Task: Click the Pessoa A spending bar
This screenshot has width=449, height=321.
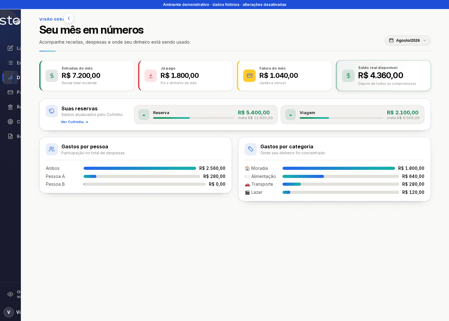Action: [x=142, y=176]
